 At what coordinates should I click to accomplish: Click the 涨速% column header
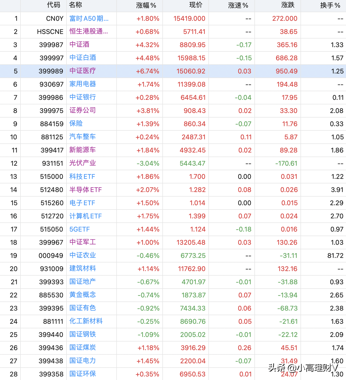238,5
